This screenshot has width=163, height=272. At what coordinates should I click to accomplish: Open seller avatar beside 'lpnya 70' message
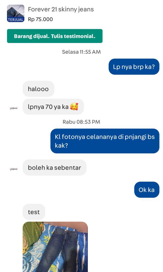14,108
